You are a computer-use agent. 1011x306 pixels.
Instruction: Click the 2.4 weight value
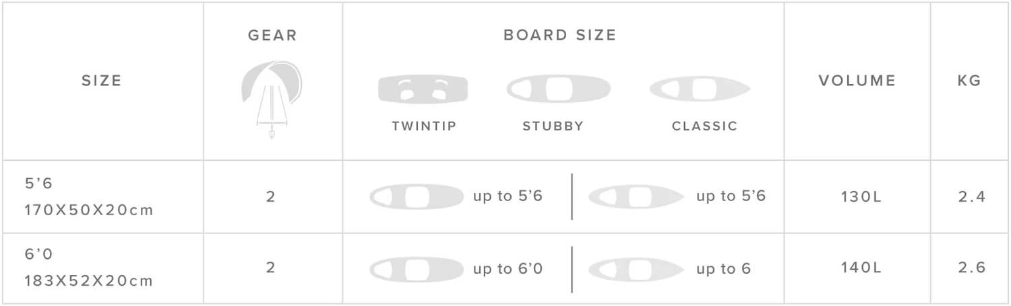972,197
